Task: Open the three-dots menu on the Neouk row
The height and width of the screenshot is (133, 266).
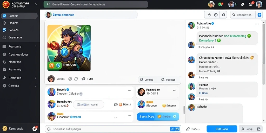Action: (129, 90)
